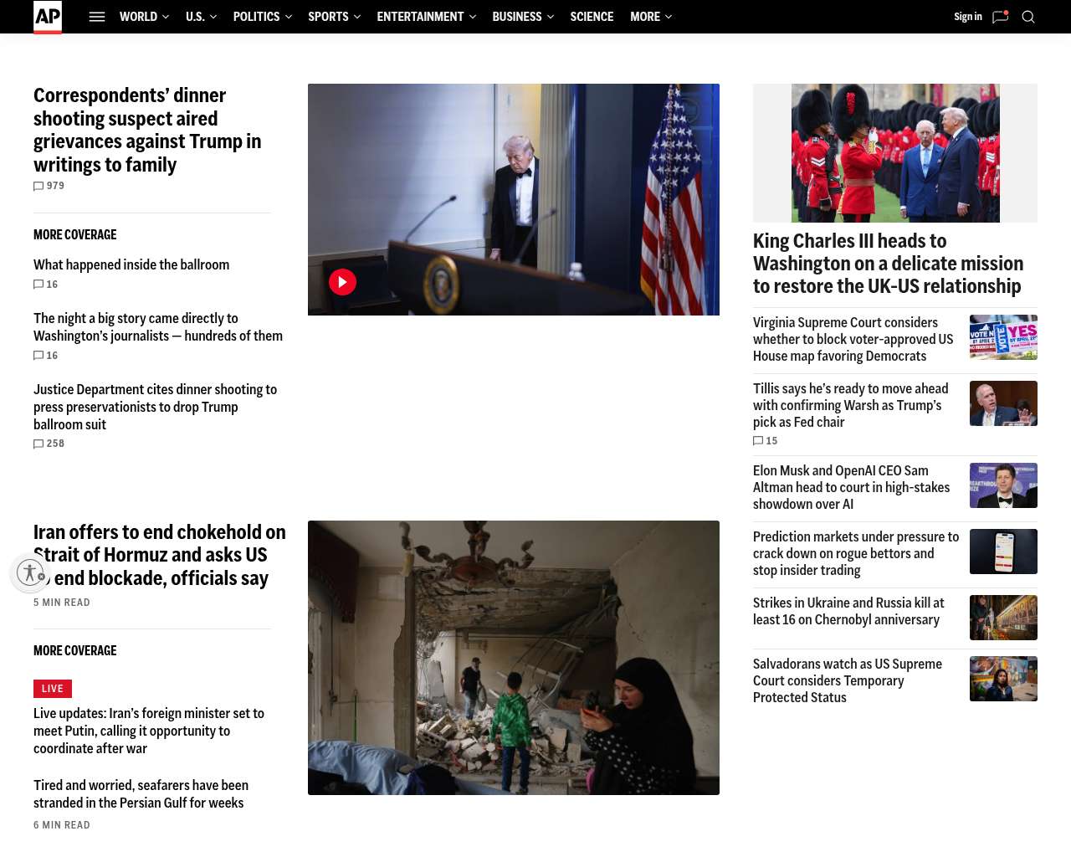Click the Musk and Altman thumbnail

(x=1003, y=485)
